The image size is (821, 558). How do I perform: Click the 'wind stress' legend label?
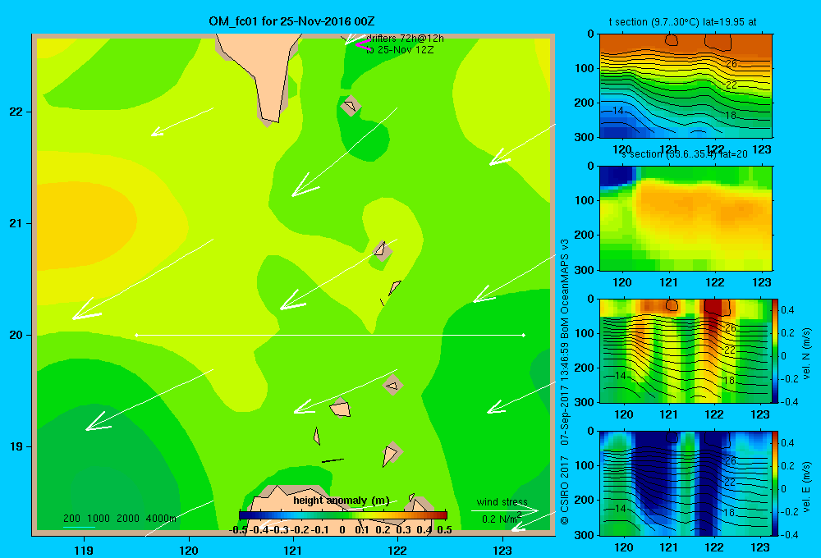pos(502,502)
